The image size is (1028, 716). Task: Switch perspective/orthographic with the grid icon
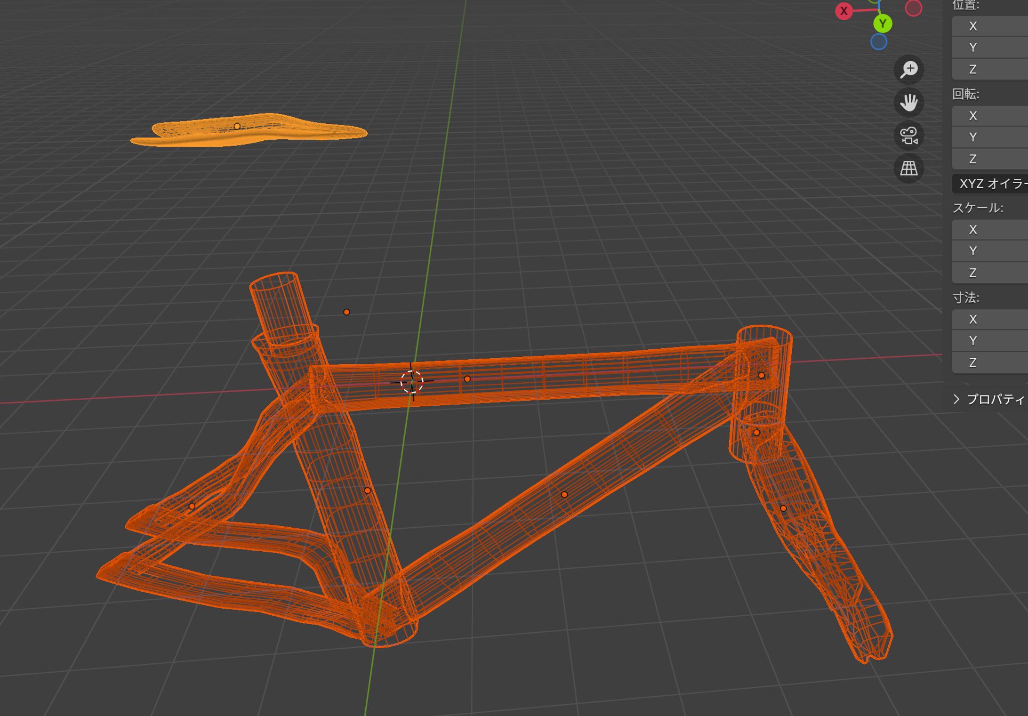[x=909, y=169]
